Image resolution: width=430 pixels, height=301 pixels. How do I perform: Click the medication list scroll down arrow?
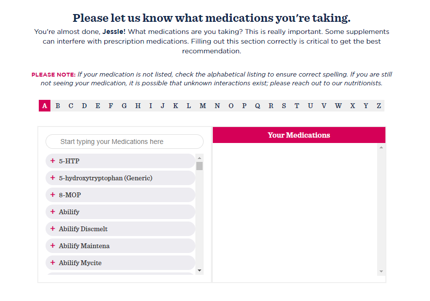[199, 270]
